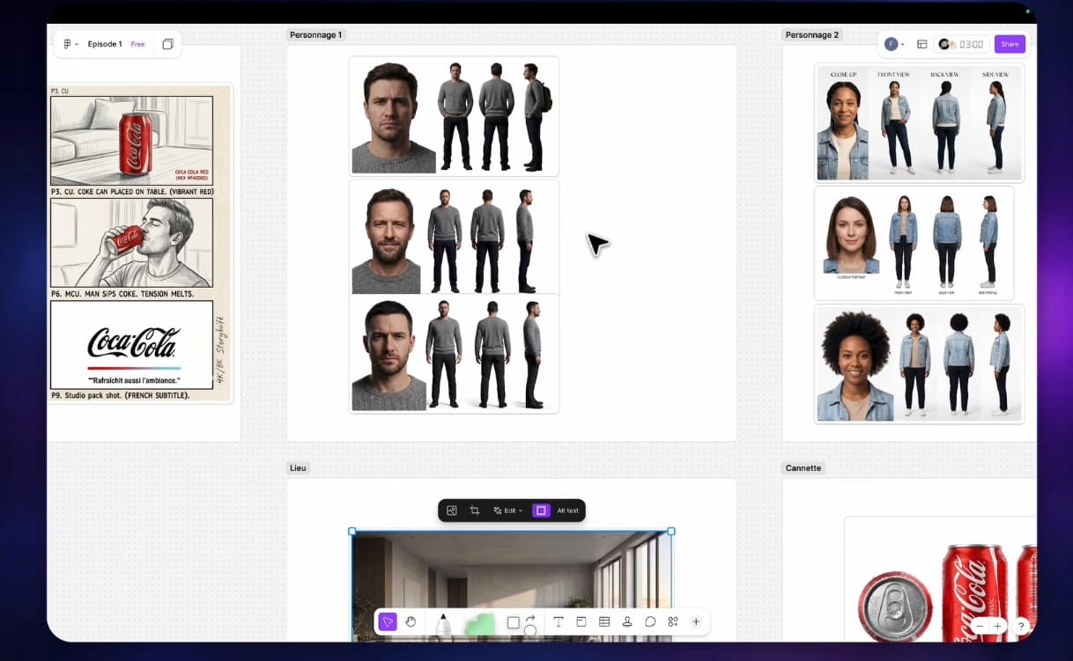Click the Episode 1 file name
Screen dimensions: 1073x661
[x=105, y=44]
